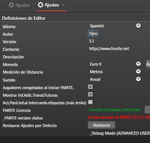Click the gray button next to license status
The image size is (150, 143).
coord(147,110)
